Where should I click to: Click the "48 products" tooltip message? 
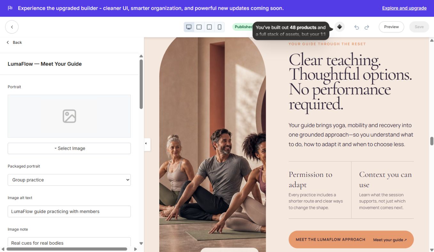click(291, 31)
